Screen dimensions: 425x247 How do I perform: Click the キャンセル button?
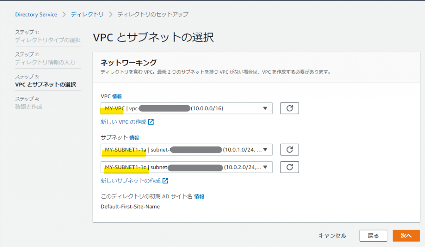[x=332, y=236]
